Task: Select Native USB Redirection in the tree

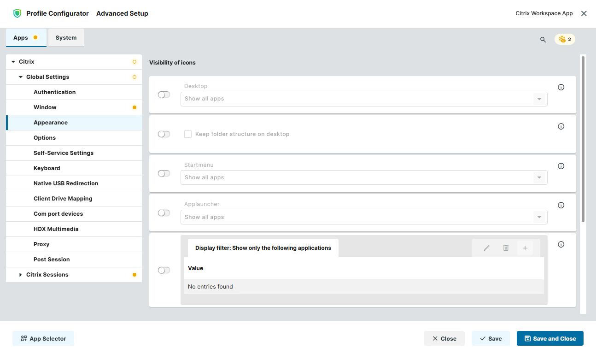Action: (74, 183)
